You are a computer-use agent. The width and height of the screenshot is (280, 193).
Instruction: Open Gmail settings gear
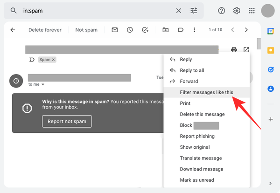237,11
